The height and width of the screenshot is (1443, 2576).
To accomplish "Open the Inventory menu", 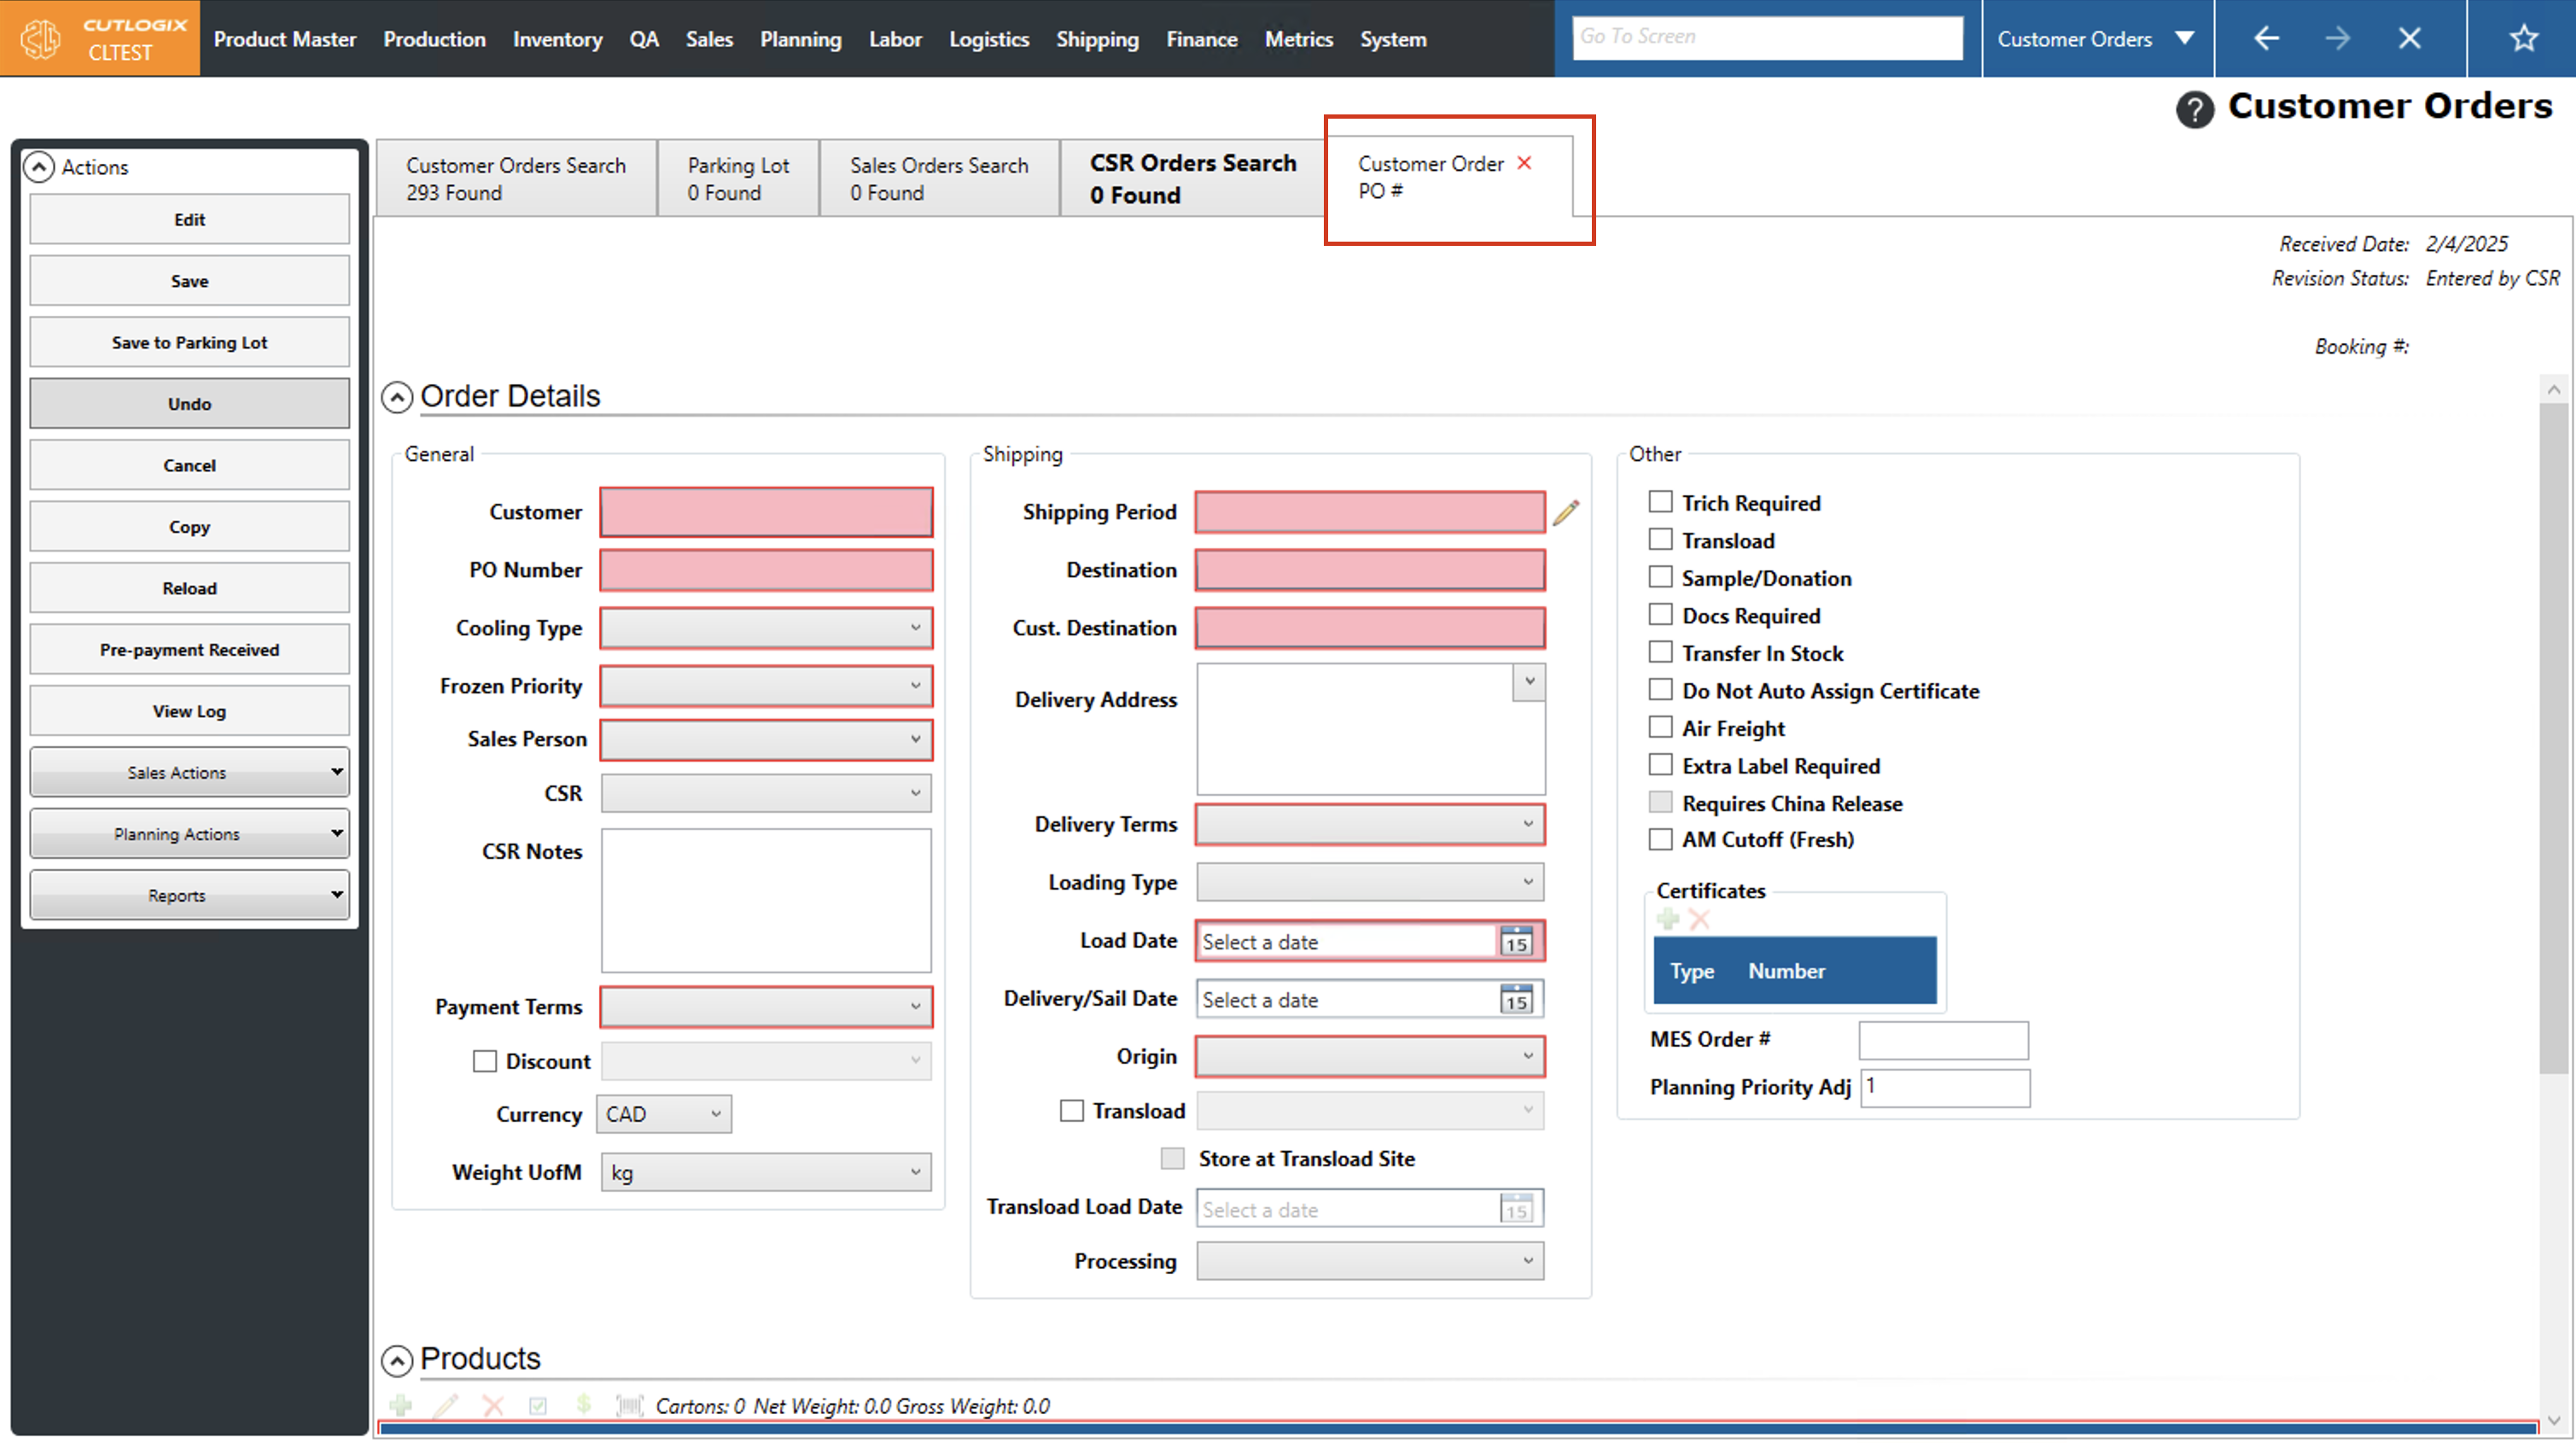I will [x=557, y=39].
